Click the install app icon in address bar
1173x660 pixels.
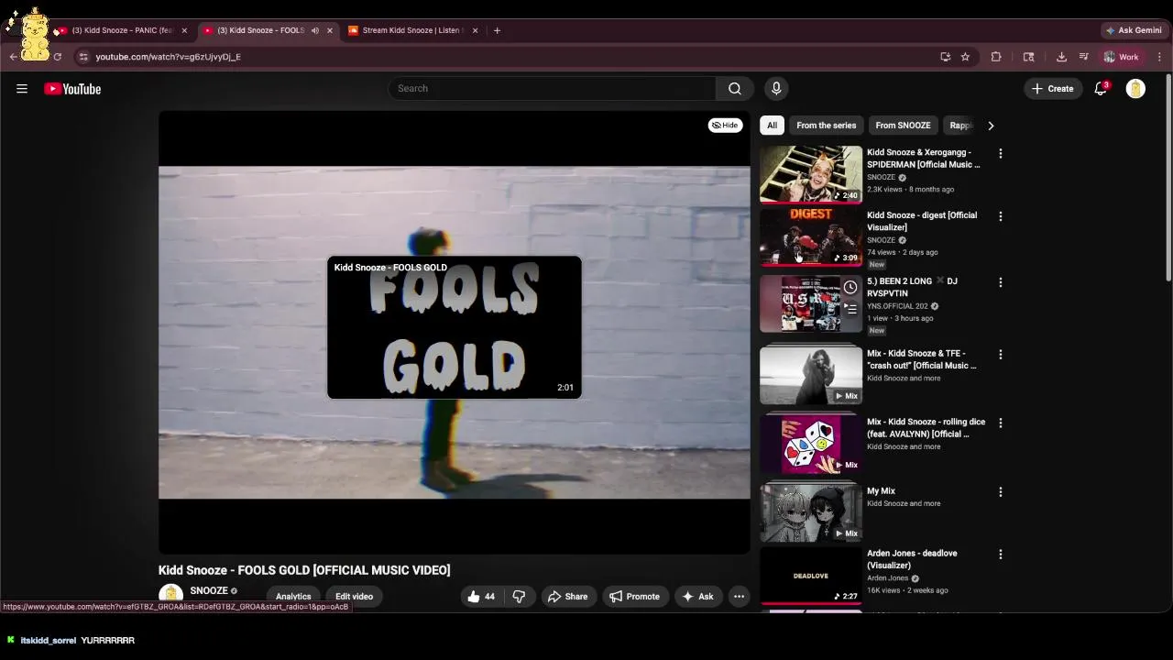pyautogui.click(x=945, y=57)
